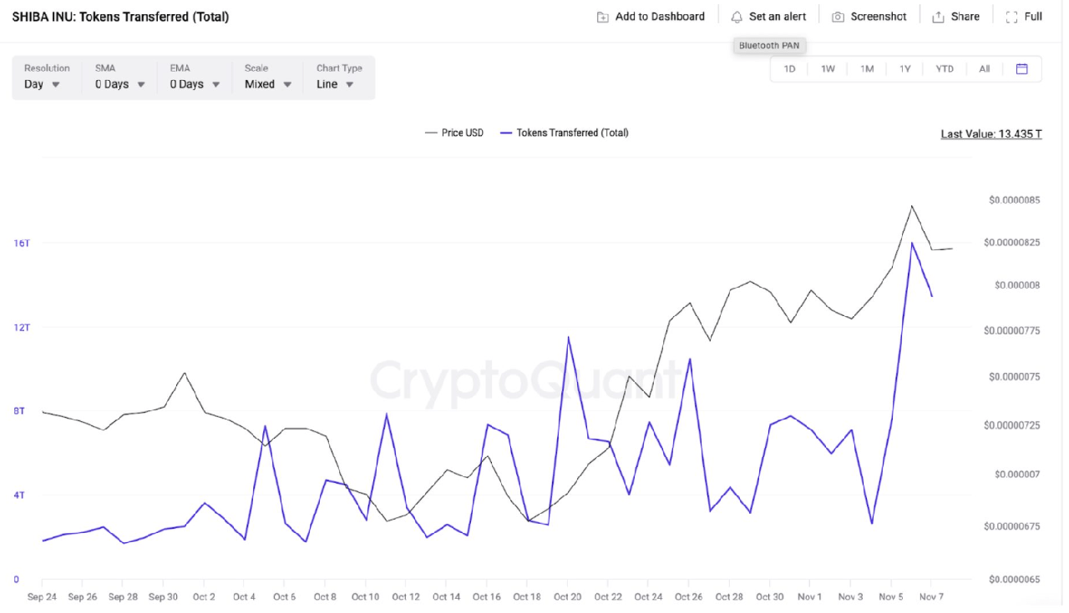Click the Add to Dashboard folder icon
This screenshot has height=613, width=1069.
[x=602, y=17]
